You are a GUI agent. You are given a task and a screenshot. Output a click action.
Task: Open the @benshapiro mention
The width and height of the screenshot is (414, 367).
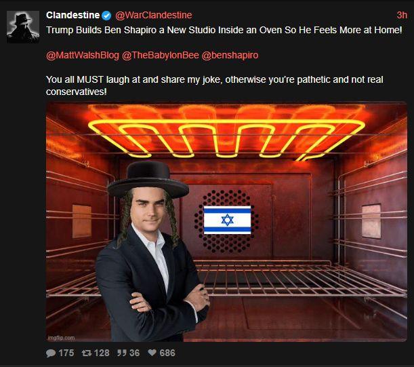(x=230, y=55)
